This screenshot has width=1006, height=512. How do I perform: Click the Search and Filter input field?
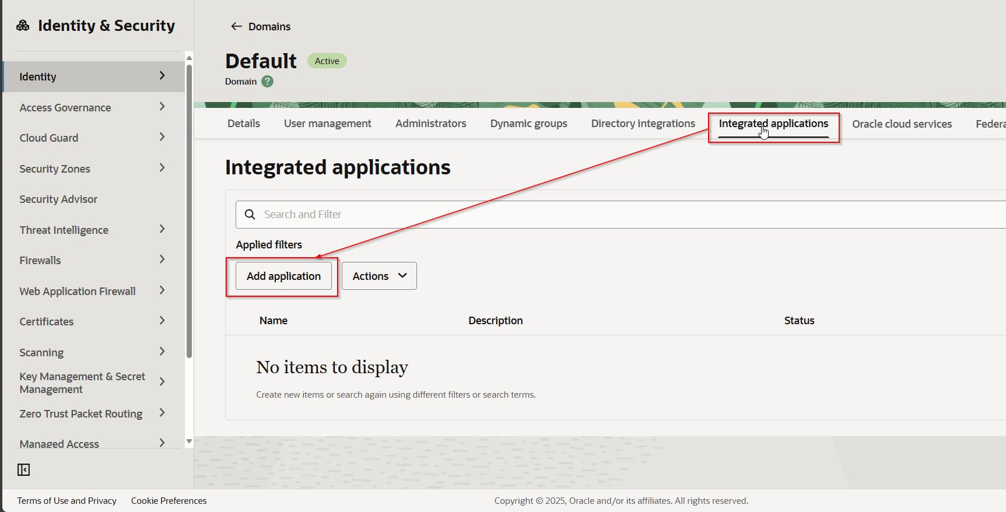pyautogui.click(x=621, y=215)
